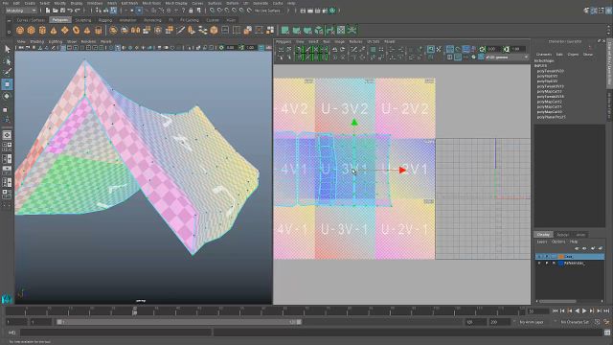Activate the Paint Selection brush tool

pos(7,72)
